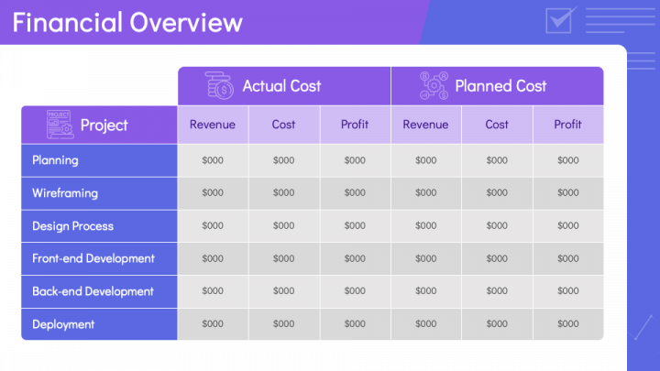Click the Design Process row label

pyautogui.click(x=71, y=226)
